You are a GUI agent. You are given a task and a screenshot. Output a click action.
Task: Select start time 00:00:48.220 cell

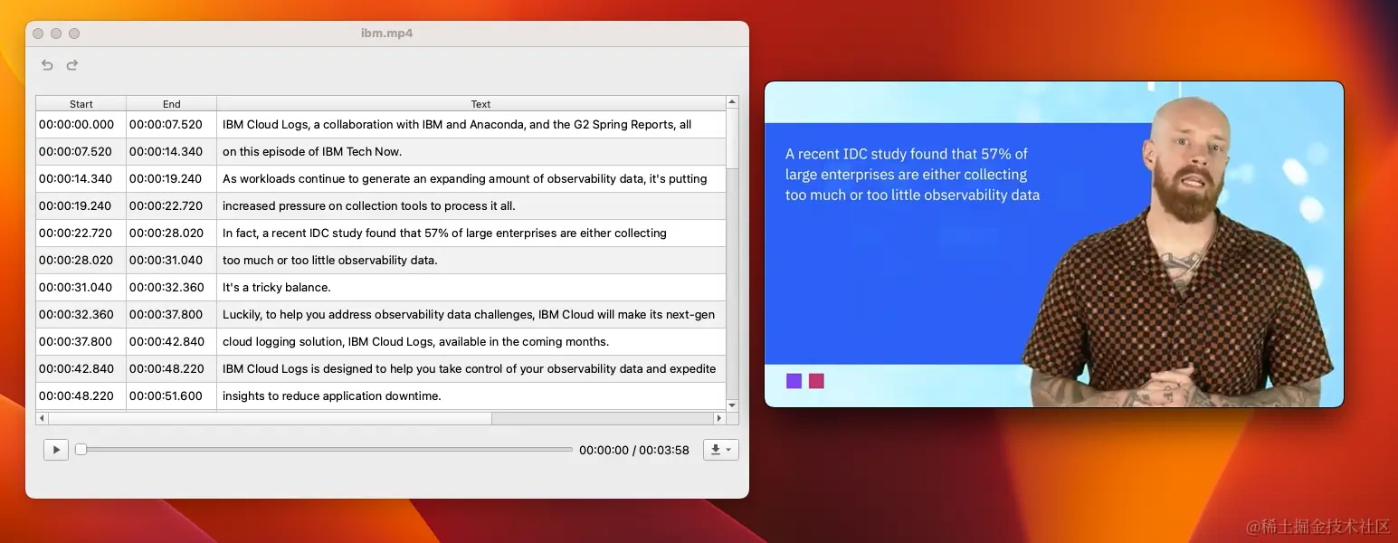(x=81, y=395)
